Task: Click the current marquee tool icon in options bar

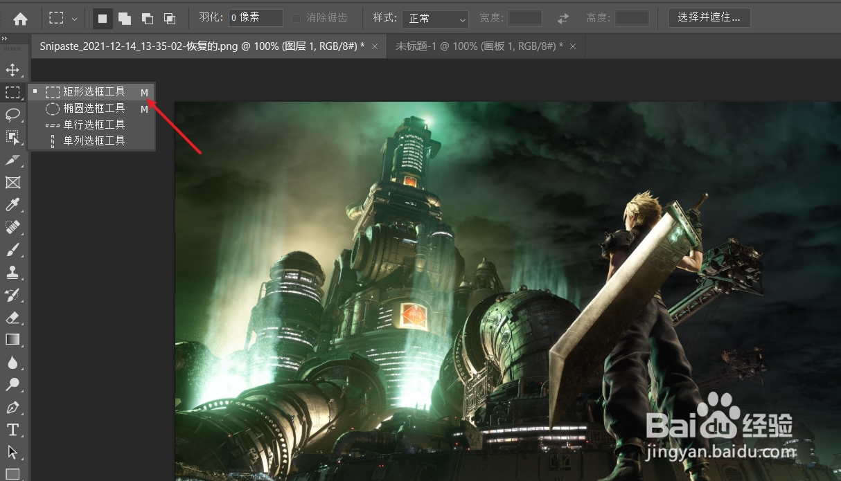Action: (x=57, y=19)
